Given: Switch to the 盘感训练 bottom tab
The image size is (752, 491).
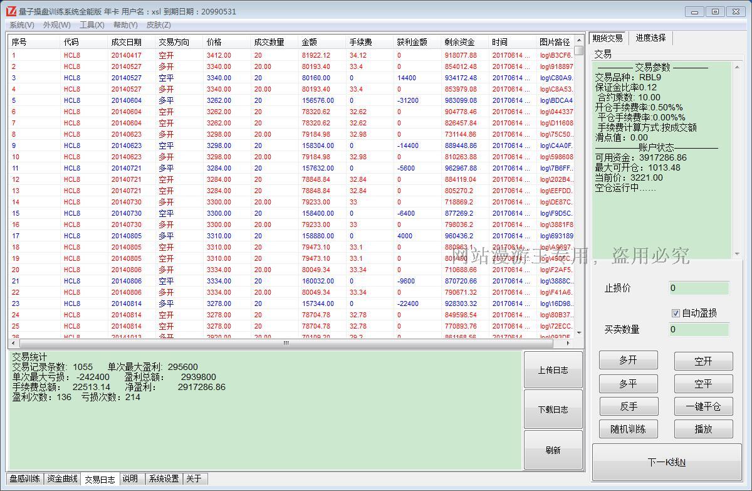Looking at the screenshot, I should (25, 478).
